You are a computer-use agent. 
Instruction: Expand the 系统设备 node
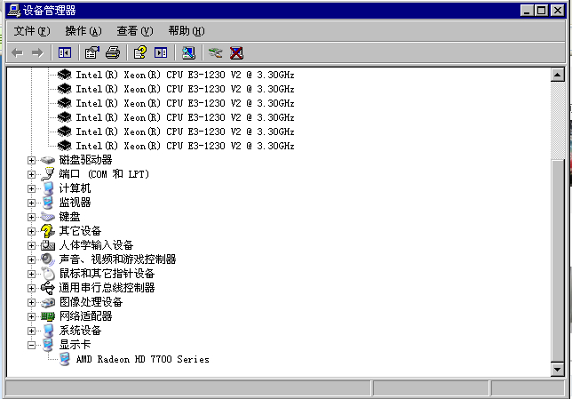31,331
